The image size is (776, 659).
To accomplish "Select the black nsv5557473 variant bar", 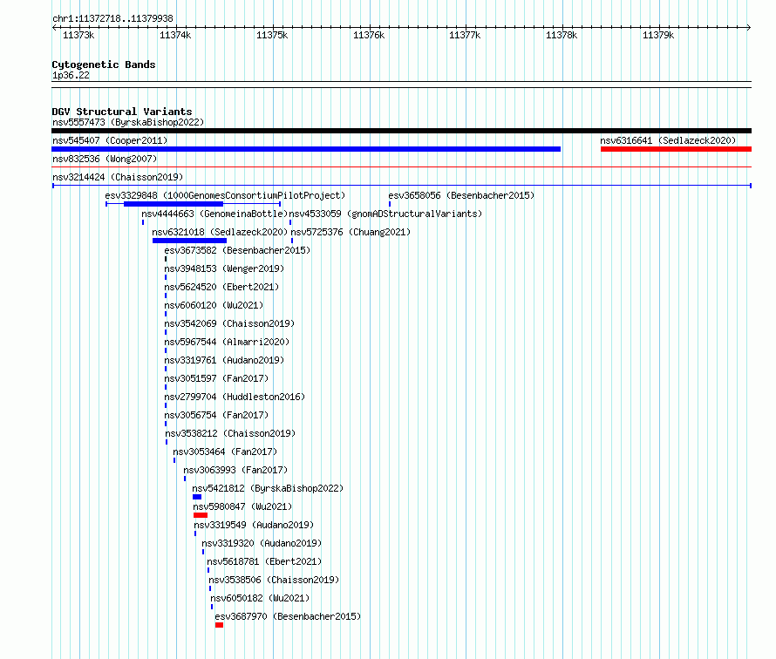I will pos(401,131).
